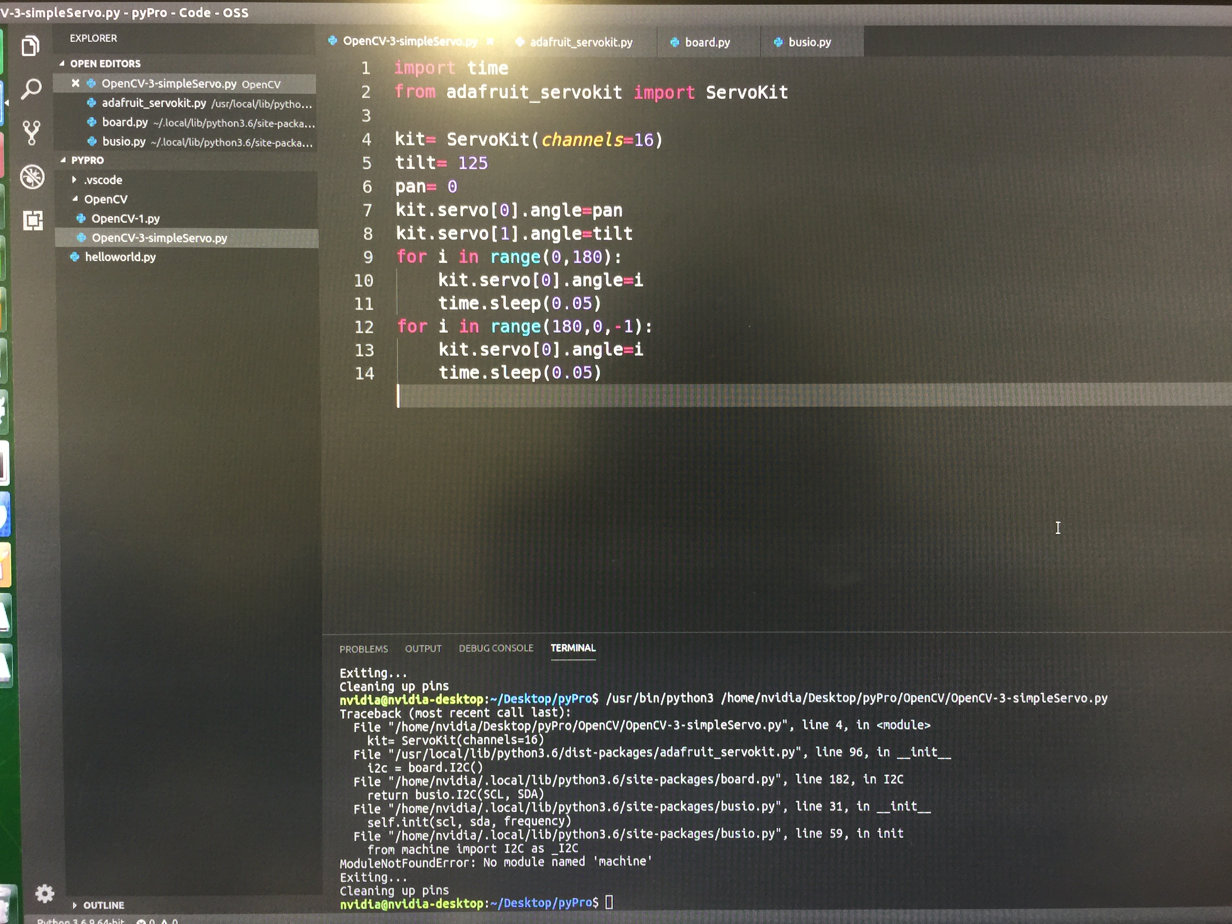The image size is (1232, 924).
Task: Collapse the PYPRO folder section
Action: pyautogui.click(x=63, y=160)
